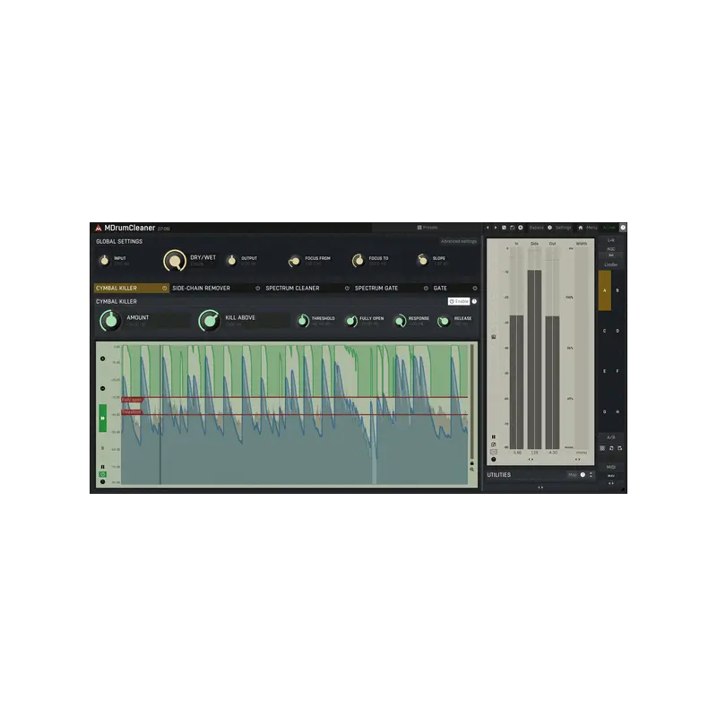Click the Focus To knob
This screenshot has width=717, height=717.
358,261
